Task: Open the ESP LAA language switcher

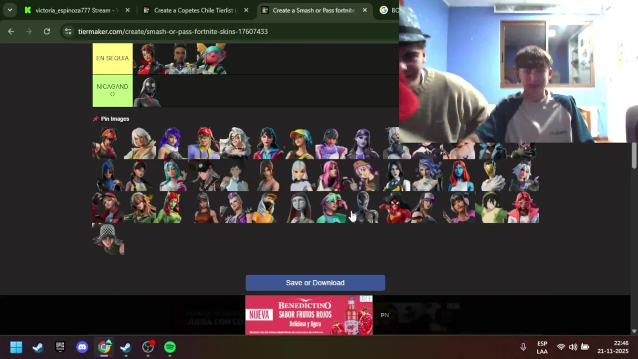Action: (x=542, y=347)
